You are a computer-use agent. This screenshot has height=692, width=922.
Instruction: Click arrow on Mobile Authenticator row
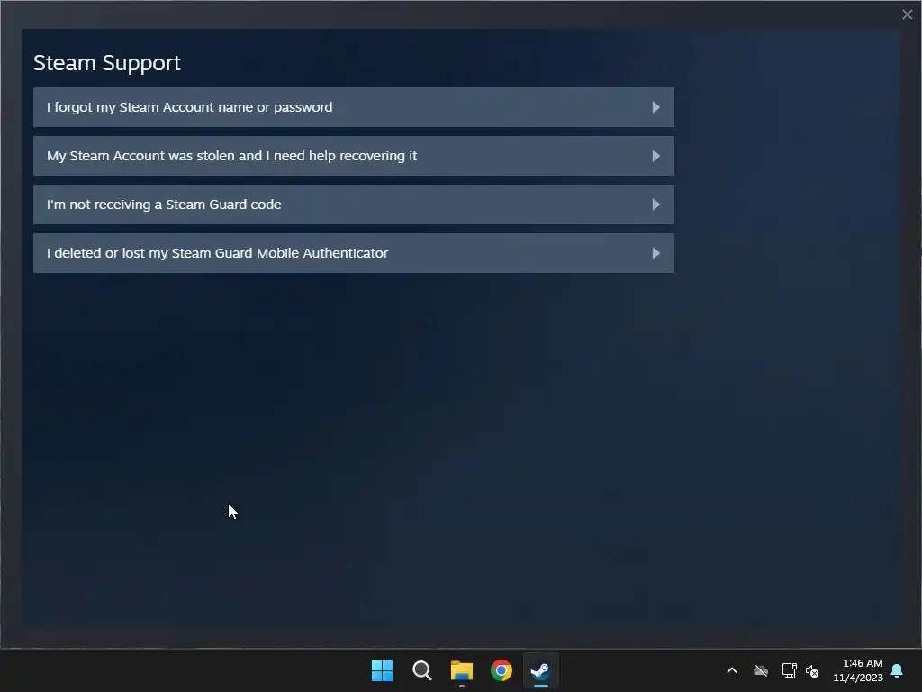pos(655,253)
